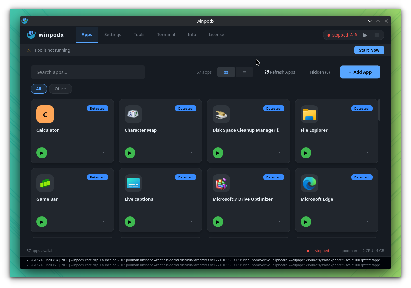Launch Microsoft Edge with its green play button
This screenshot has height=288, width=411.
pos(306,222)
